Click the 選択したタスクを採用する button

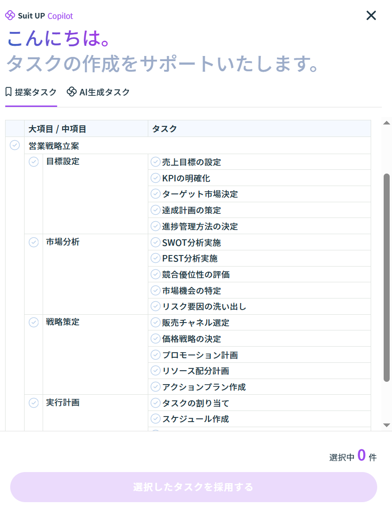(x=193, y=487)
